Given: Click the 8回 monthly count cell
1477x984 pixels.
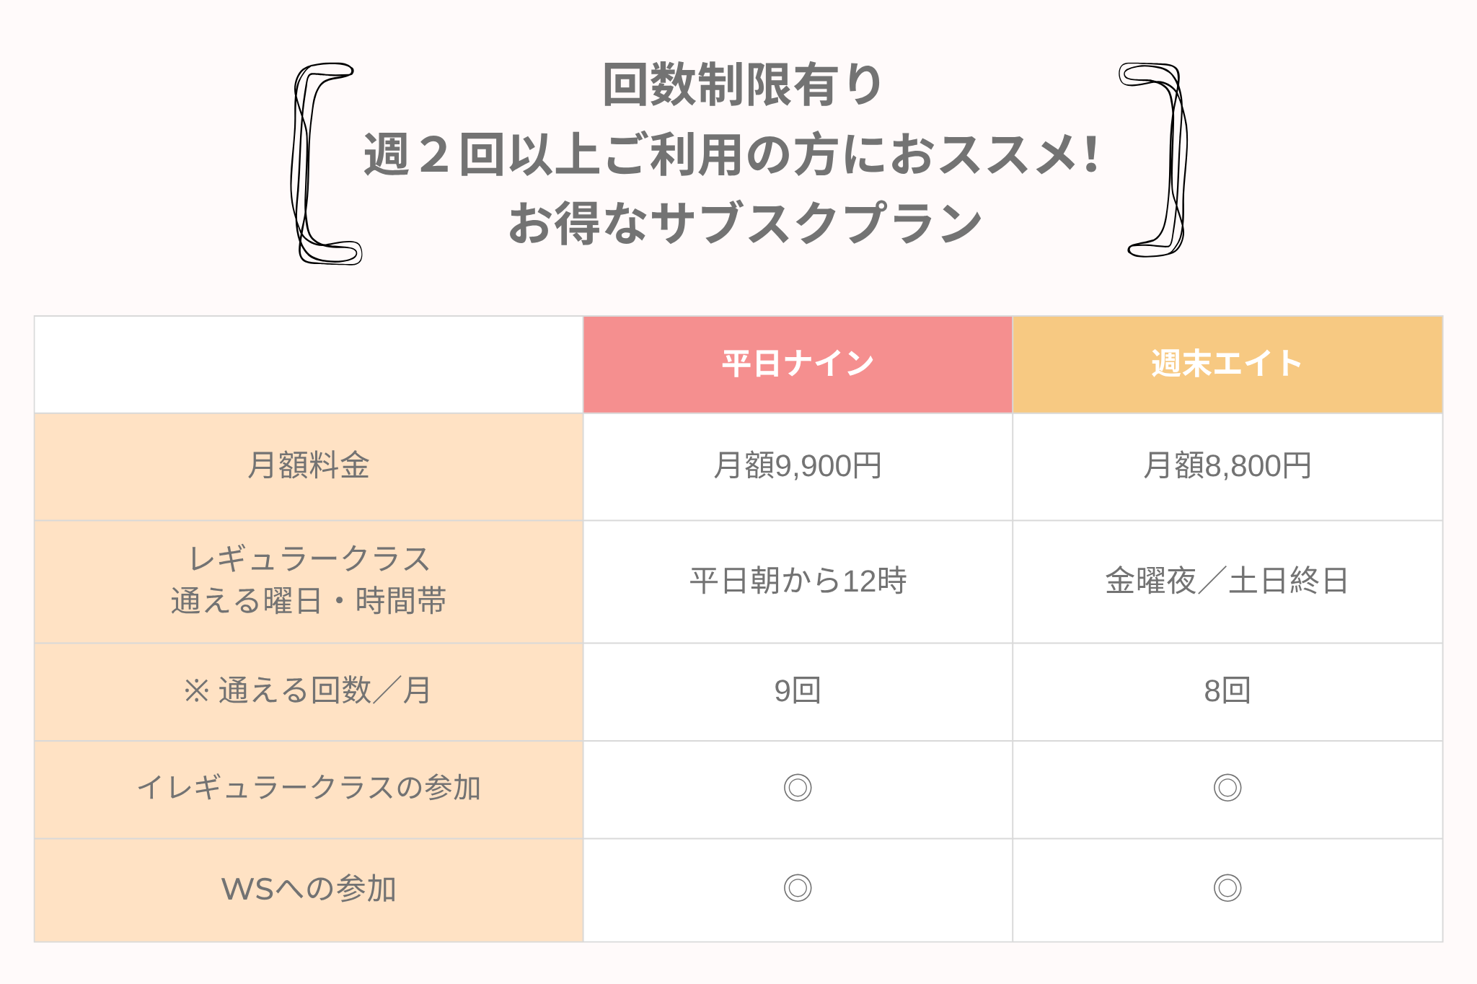Looking at the screenshot, I should [1227, 692].
